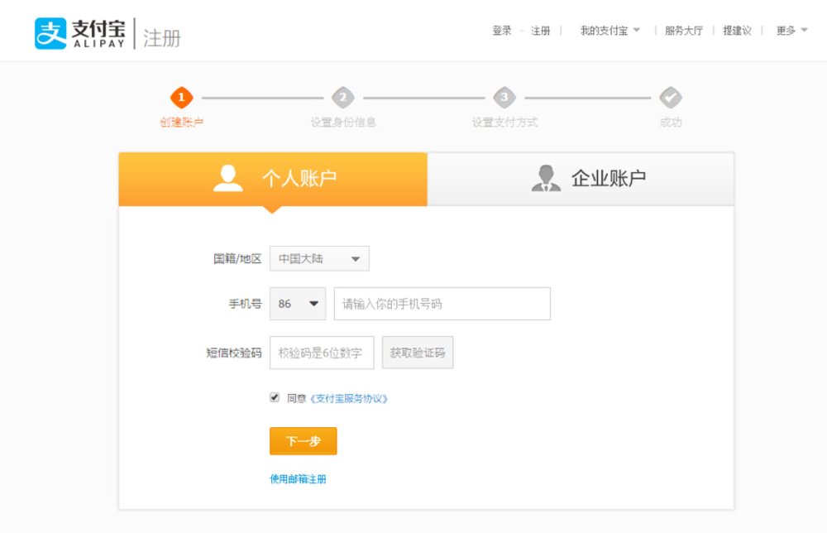Open the 更多 menu in header

(791, 31)
